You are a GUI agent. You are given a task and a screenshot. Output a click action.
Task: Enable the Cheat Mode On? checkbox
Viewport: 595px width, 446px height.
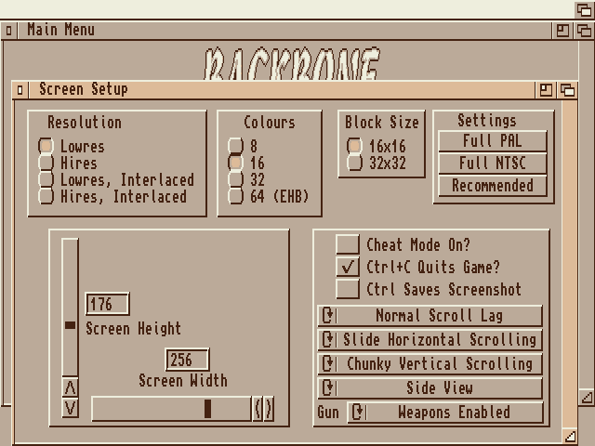348,244
